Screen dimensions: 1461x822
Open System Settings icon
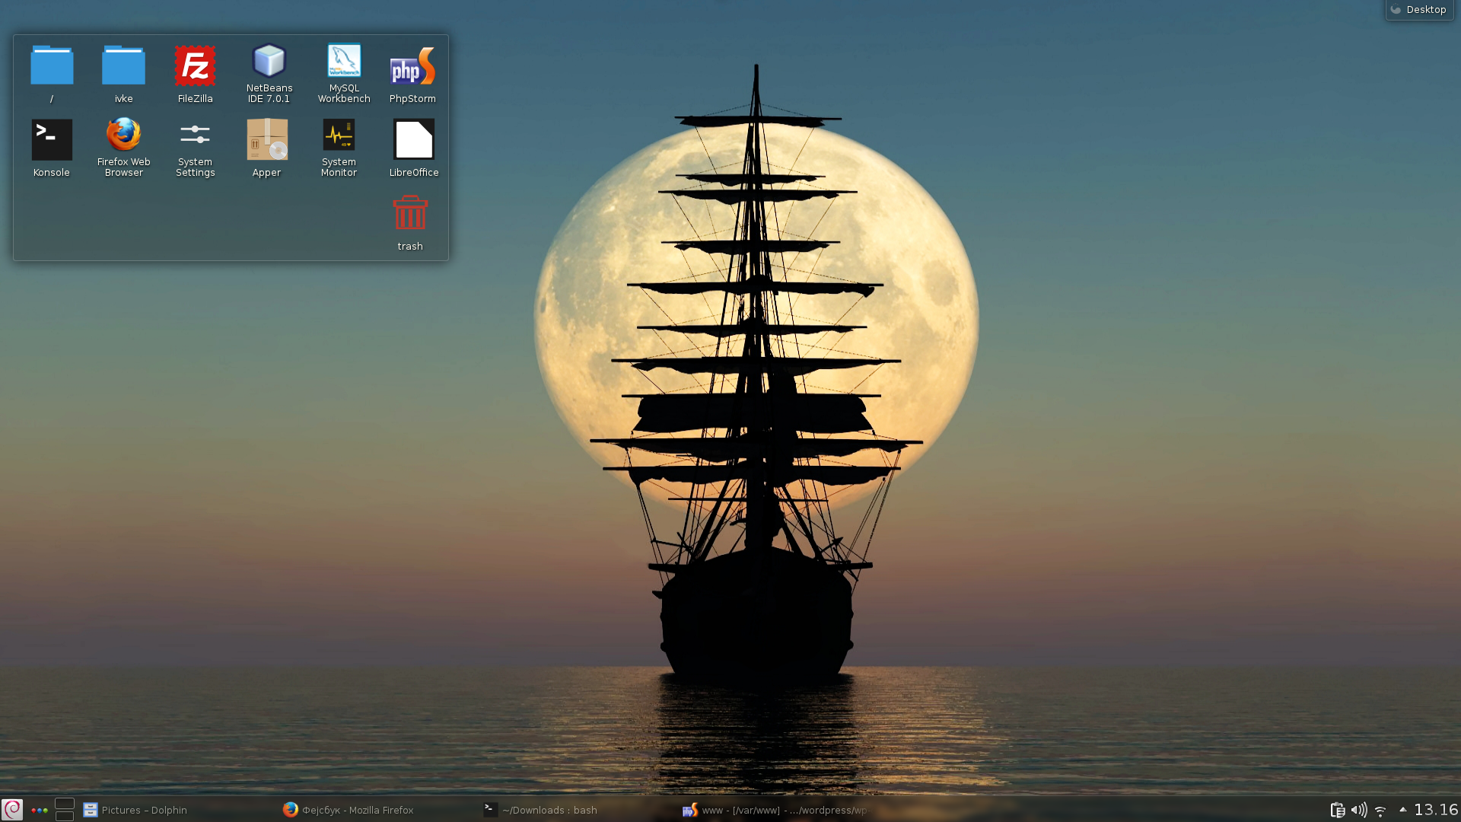pos(195,135)
